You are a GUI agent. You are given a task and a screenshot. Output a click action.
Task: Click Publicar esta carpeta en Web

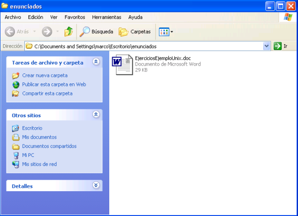coord(54,84)
